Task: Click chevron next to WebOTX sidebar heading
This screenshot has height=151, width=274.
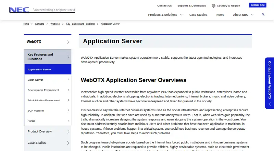Action: click(x=68, y=42)
